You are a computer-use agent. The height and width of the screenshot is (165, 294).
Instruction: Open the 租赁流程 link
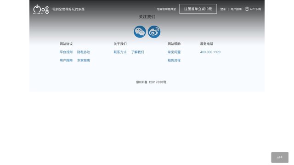click(x=174, y=60)
